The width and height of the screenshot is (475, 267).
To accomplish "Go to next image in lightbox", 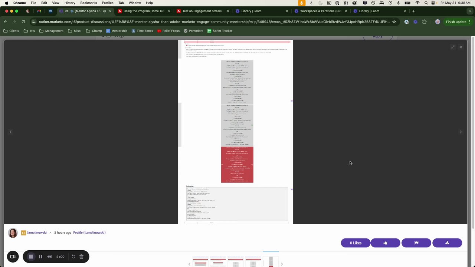I will coord(461,132).
